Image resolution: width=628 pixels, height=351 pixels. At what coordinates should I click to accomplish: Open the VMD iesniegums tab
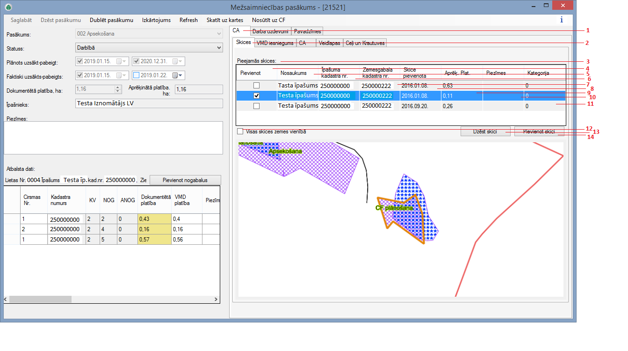(x=275, y=43)
